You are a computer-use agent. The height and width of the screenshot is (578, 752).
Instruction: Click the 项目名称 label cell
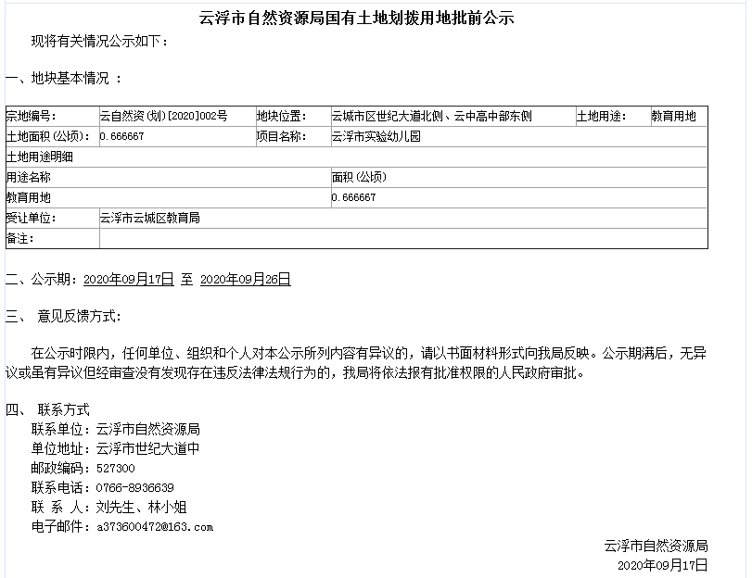pyautogui.click(x=281, y=137)
